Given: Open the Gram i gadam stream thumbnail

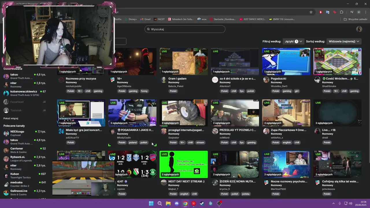Looking at the screenshot, I should click(x=184, y=62).
